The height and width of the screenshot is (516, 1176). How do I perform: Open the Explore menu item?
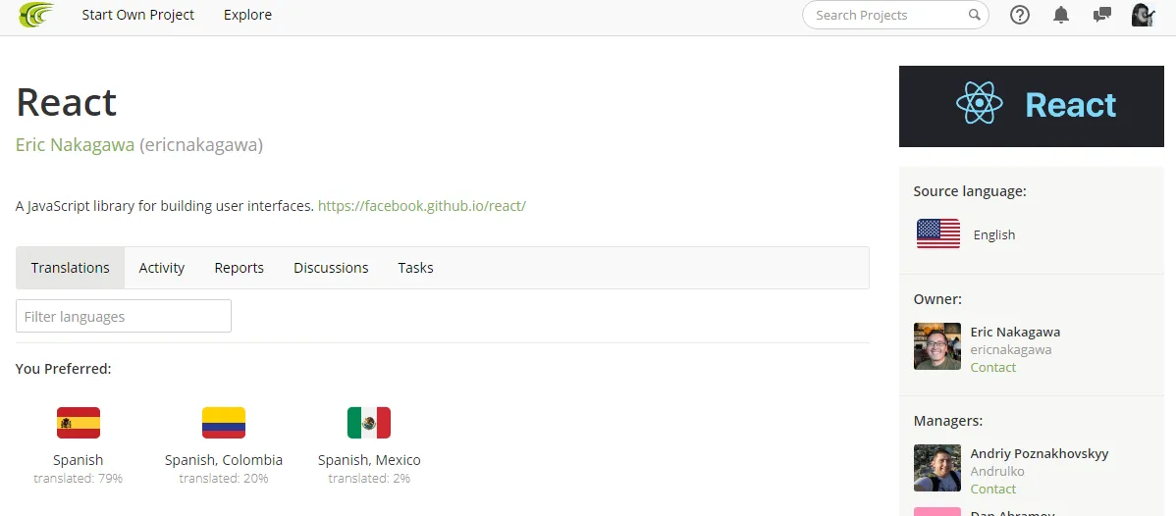[x=247, y=15]
